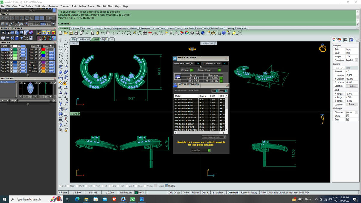Toggle the Mid osnap checkbox
Image resolution: width=361 pixels, height=203 pixels.
pos(86,186)
